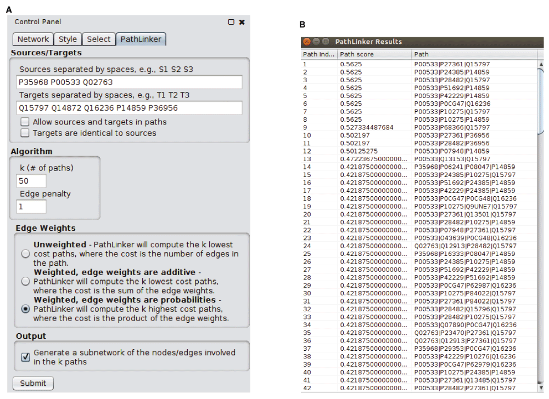This screenshot has height=399, width=549.
Task: Click the Edge penalty field
Action: pyautogui.click(x=31, y=207)
